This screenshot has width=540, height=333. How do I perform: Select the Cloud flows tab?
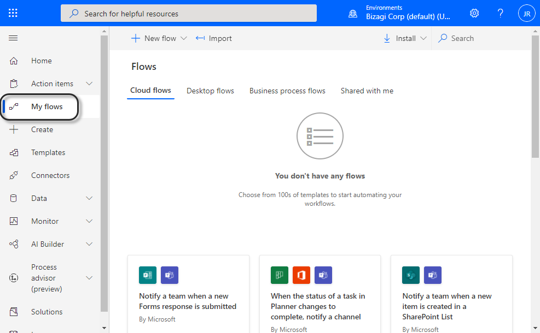[150, 91]
